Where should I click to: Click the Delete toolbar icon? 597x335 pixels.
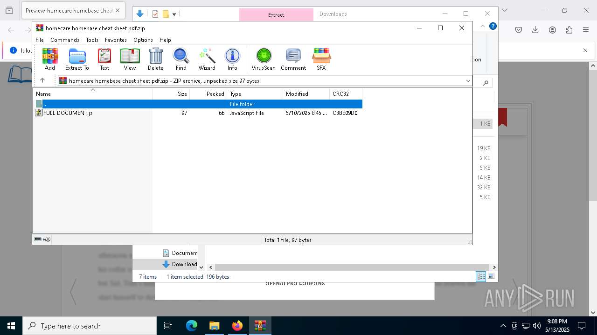[155, 59]
